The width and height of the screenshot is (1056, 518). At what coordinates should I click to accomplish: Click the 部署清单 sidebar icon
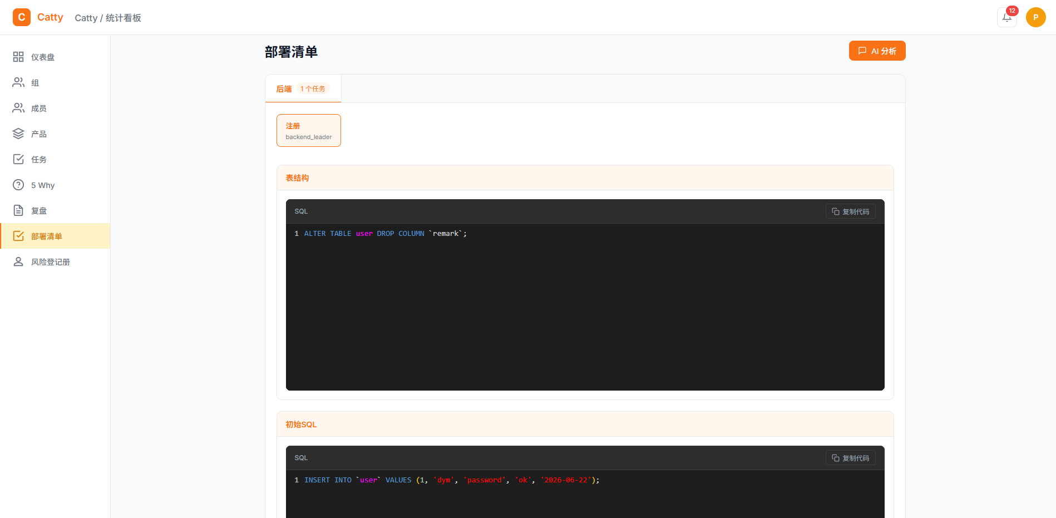tap(18, 236)
